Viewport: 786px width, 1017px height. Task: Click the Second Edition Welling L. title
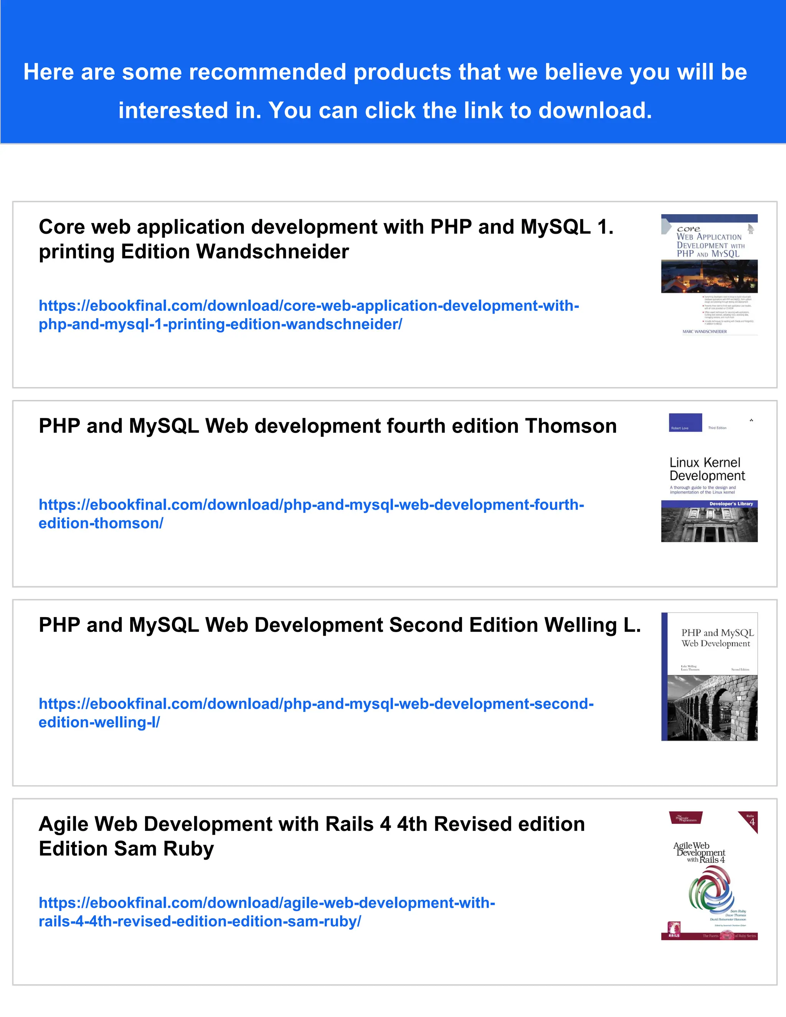click(x=339, y=624)
